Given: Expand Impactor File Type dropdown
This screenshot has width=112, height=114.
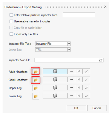Looking at the screenshot, I should pyautogui.click(x=69, y=44).
